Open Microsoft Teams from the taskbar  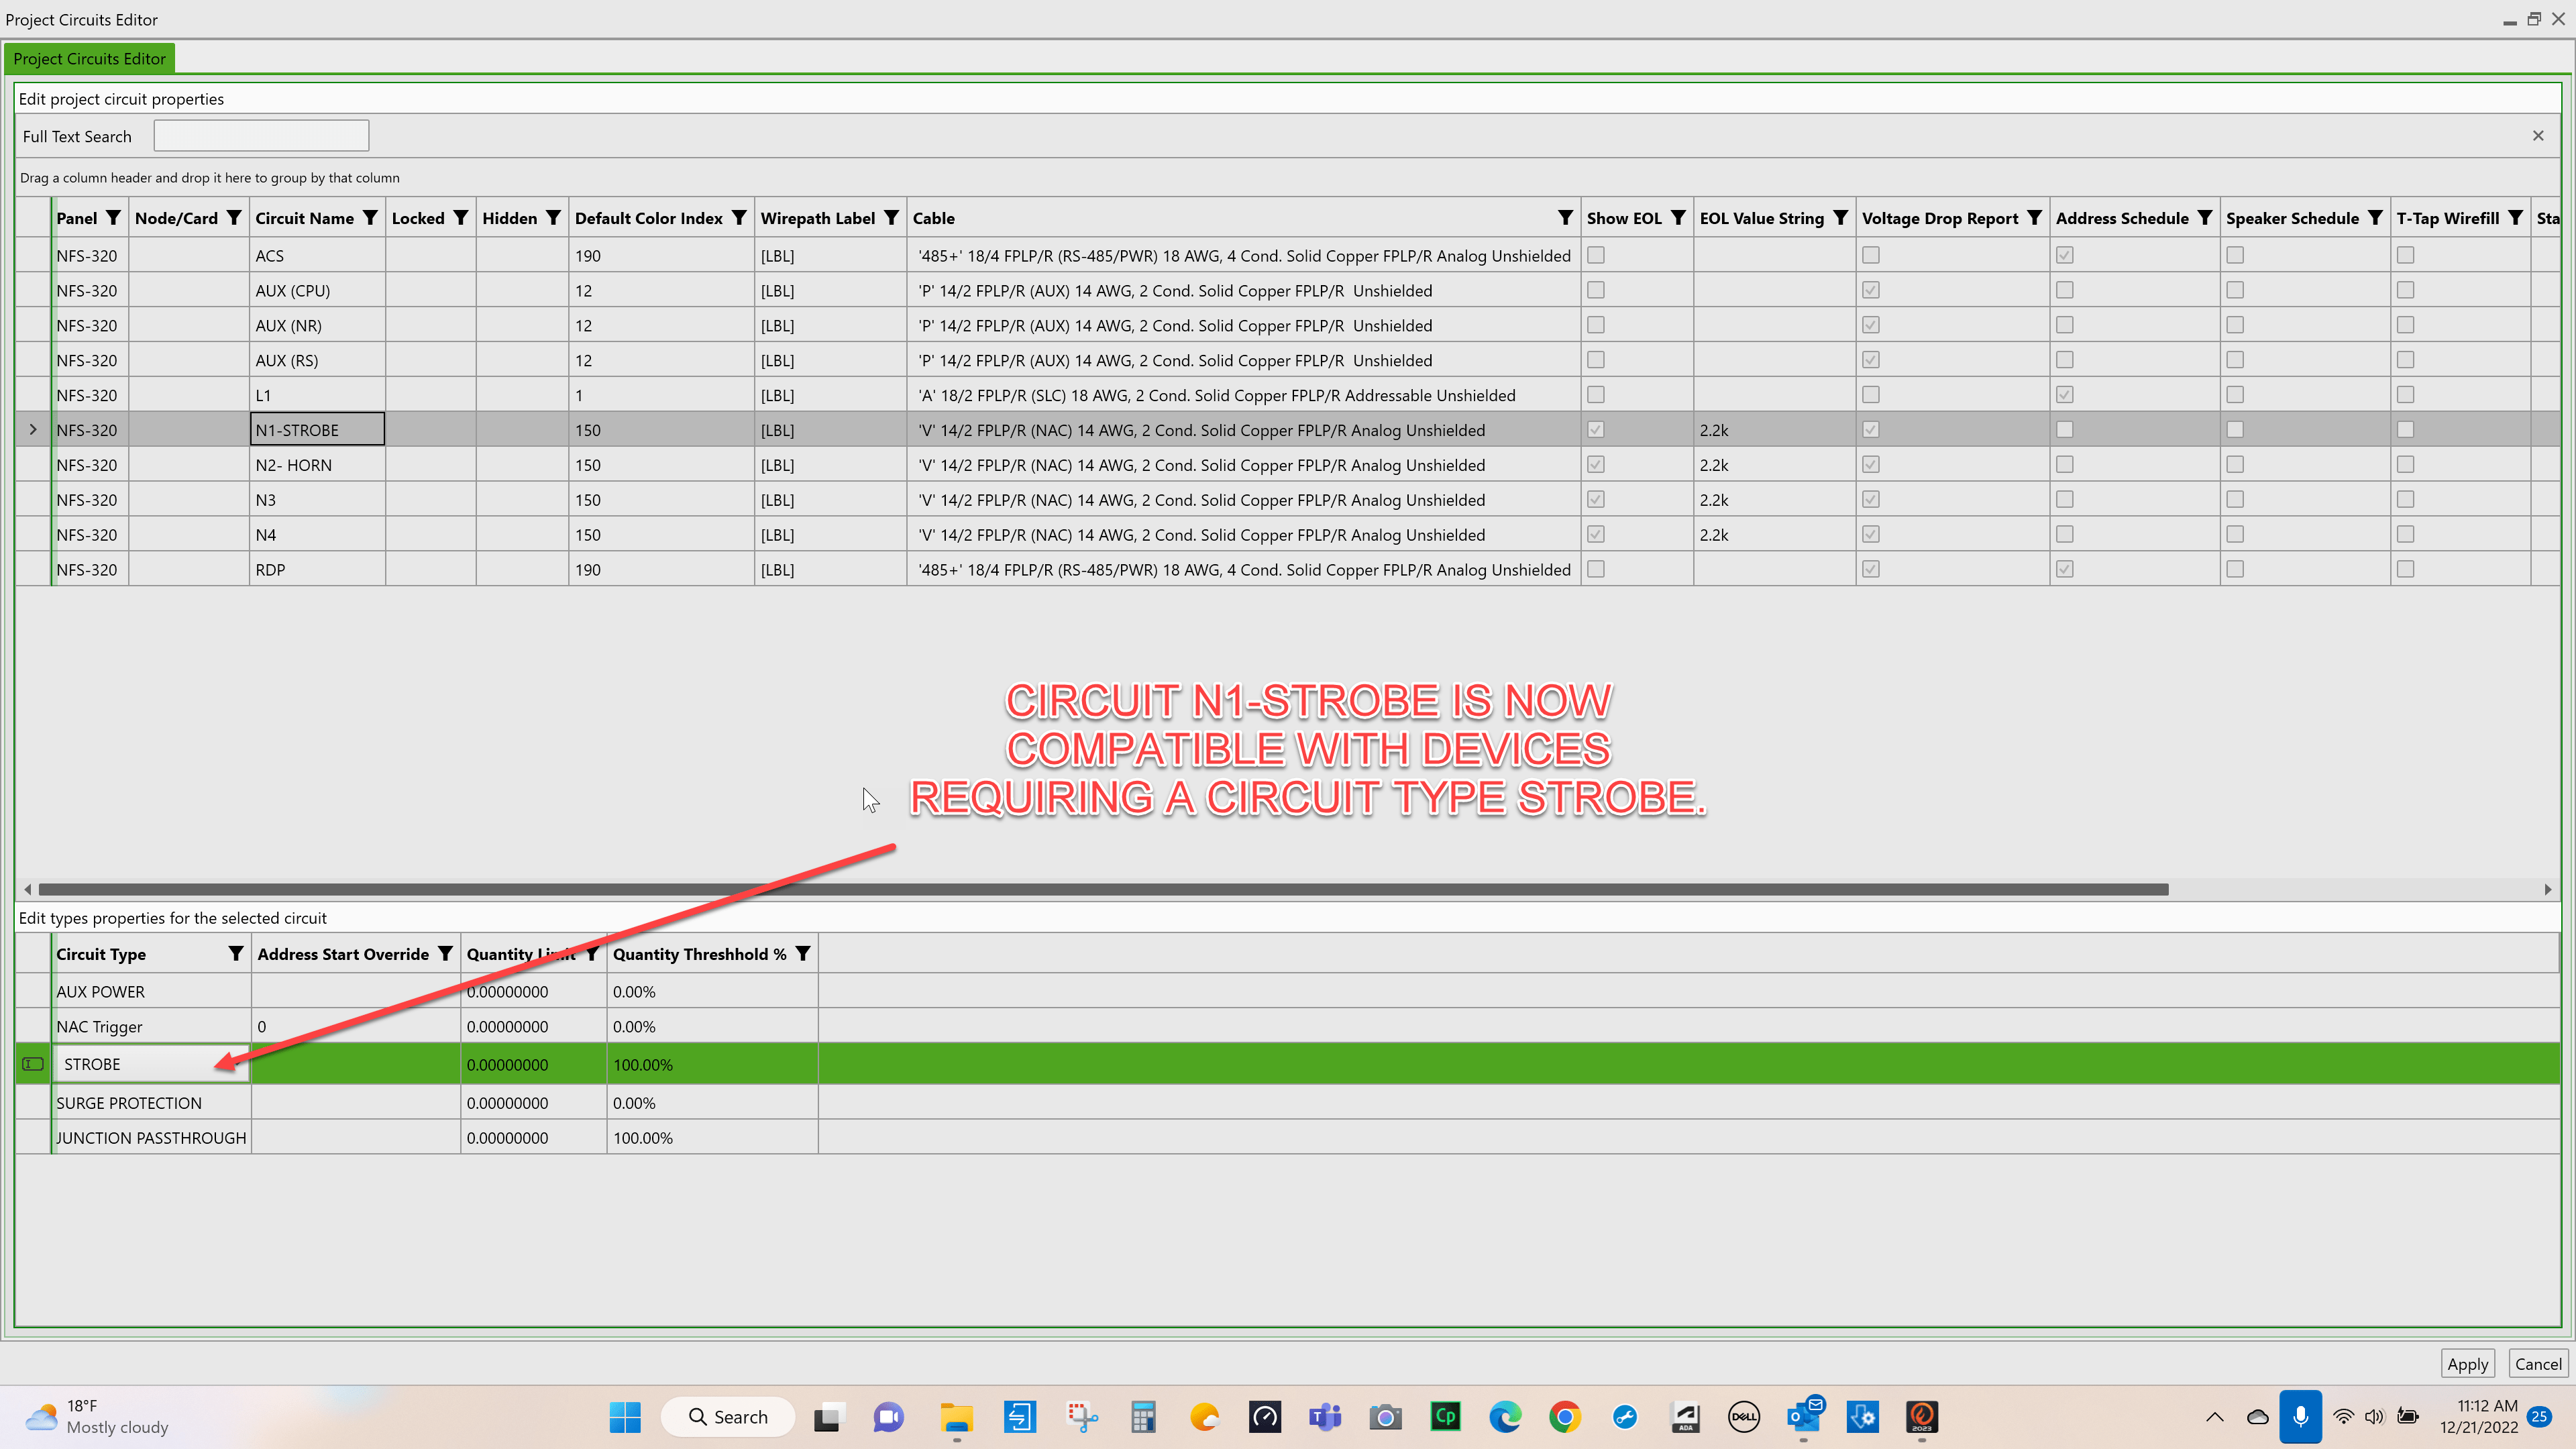tap(1325, 1417)
